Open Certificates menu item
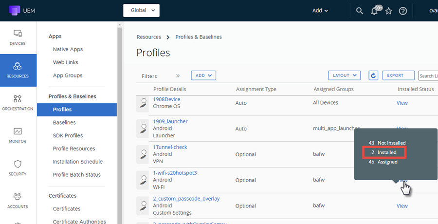 pos(67,209)
